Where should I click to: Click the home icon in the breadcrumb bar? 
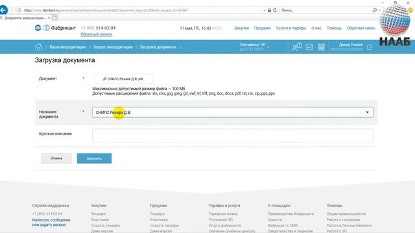pos(38,47)
